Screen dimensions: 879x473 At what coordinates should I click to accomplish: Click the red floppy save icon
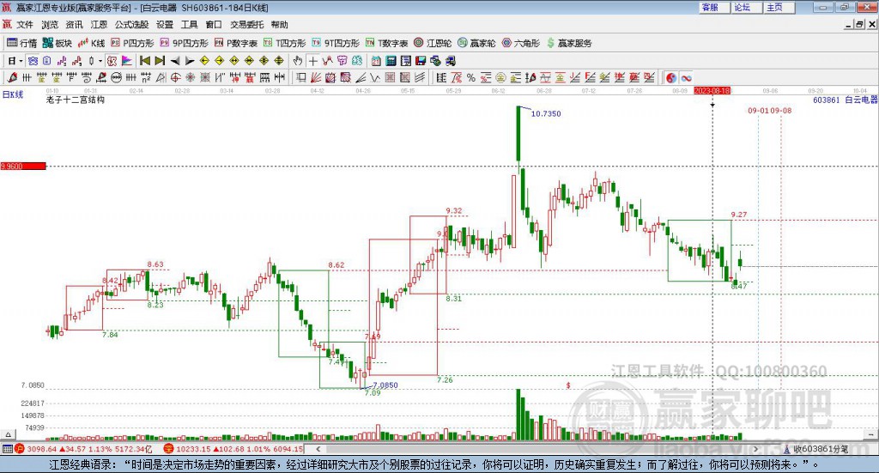pyautogui.click(x=421, y=61)
